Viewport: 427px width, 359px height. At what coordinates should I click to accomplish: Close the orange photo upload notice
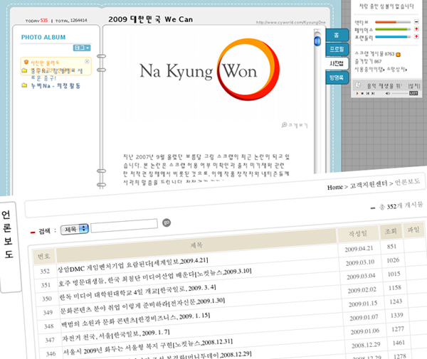[x=88, y=63]
